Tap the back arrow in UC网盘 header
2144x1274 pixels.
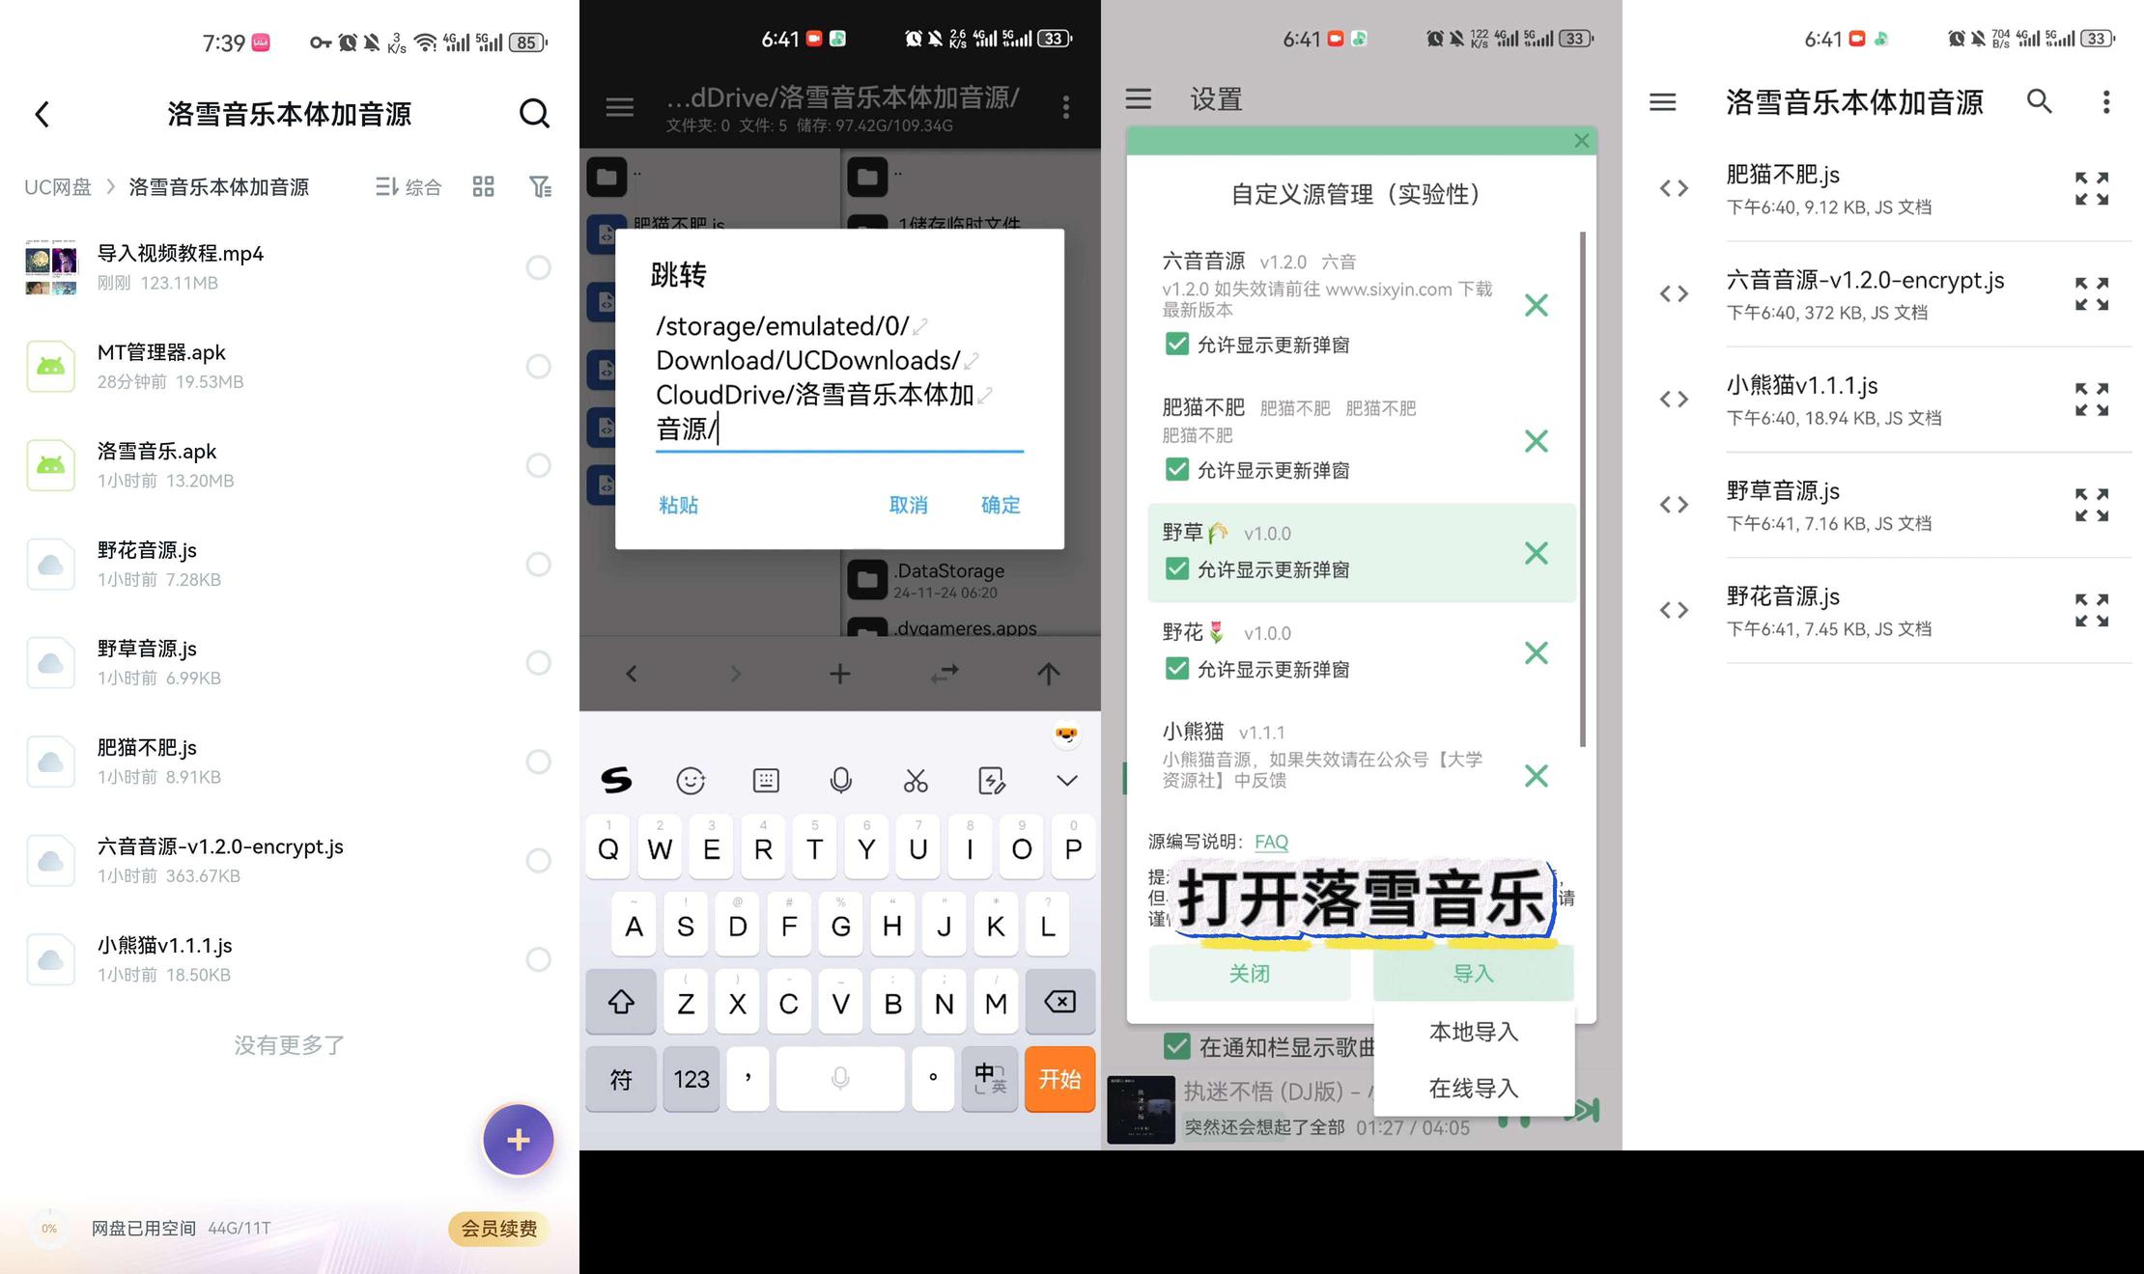coord(42,114)
